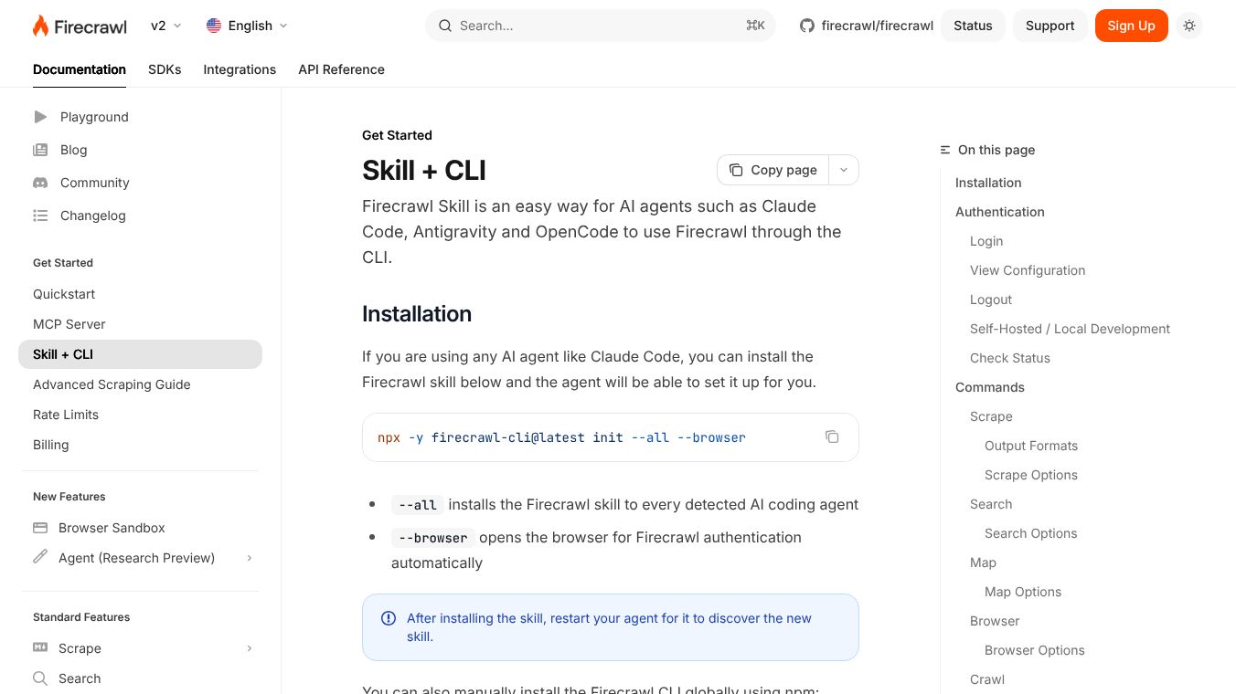This screenshot has width=1236, height=694.
Task: Copy the npx install command with the copy icon
Action: click(x=832, y=436)
